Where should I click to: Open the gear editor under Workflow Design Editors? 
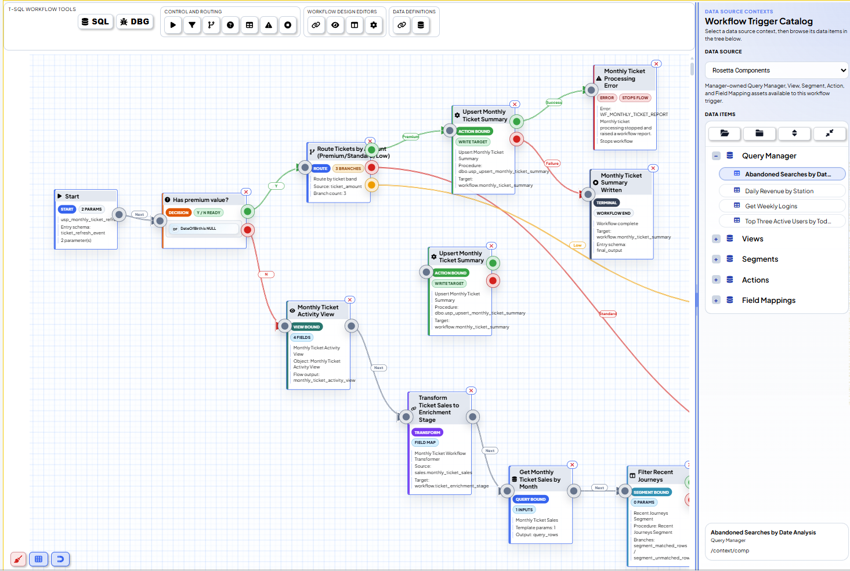[374, 25]
